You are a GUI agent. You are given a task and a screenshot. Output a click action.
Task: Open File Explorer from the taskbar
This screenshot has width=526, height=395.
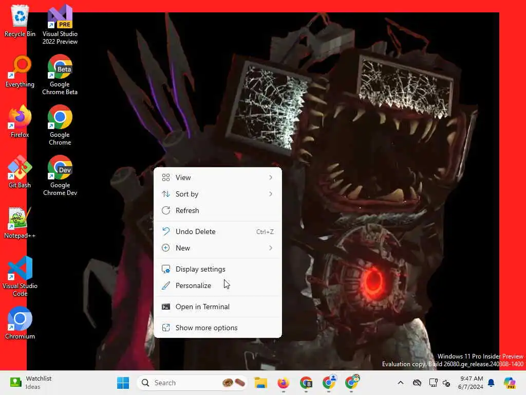tap(260, 383)
